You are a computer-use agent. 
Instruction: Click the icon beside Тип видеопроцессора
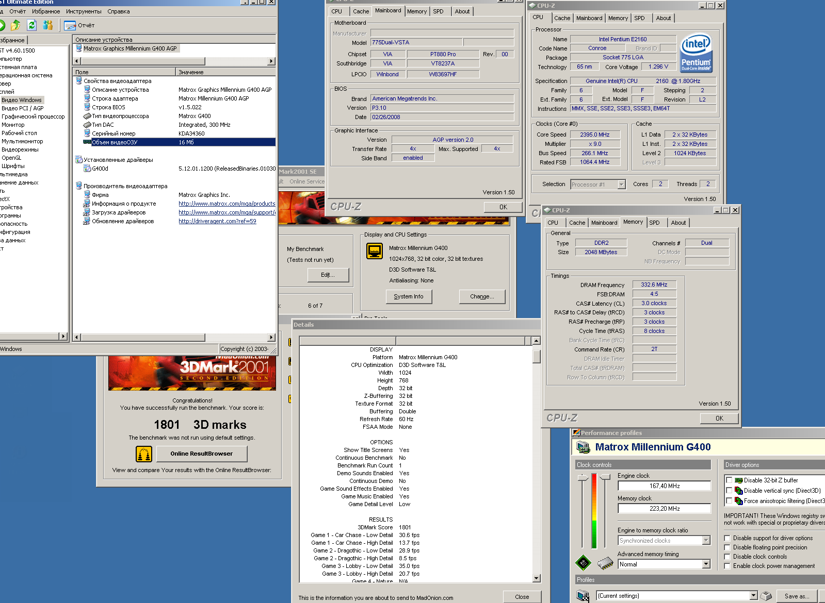[x=87, y=116]
